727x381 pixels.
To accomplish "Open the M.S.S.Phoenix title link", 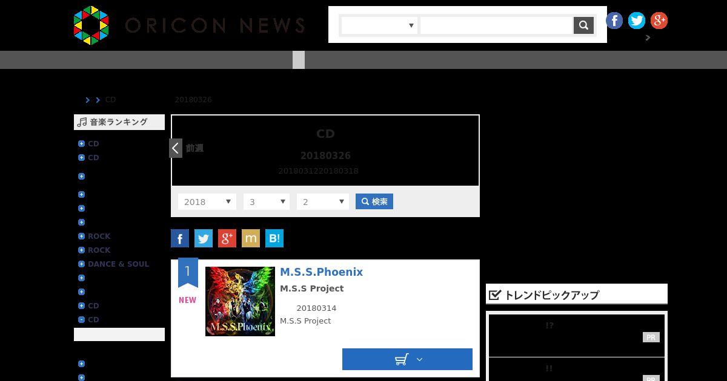I will 321,272.
